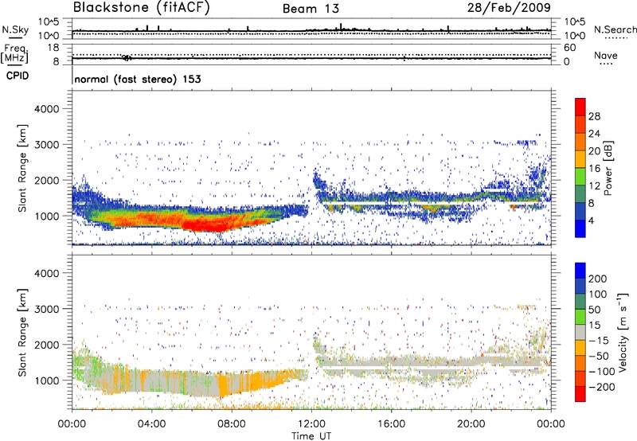This screenshot has width=637, height=441.
Task: Click the "4" label on the Power scale
Action: point(591,220)
